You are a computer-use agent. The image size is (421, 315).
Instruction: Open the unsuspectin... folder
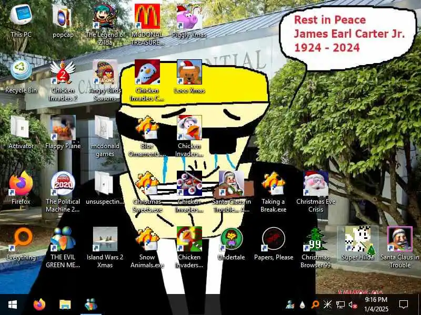pos(105,188)
